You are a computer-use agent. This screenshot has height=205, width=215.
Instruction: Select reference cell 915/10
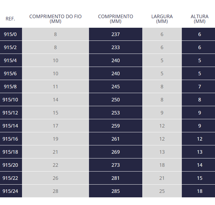[x=11, y=99]
